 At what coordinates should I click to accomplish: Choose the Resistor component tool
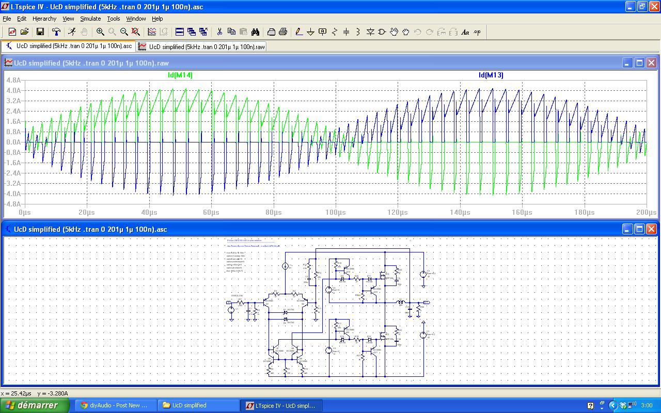pos(335,32)
